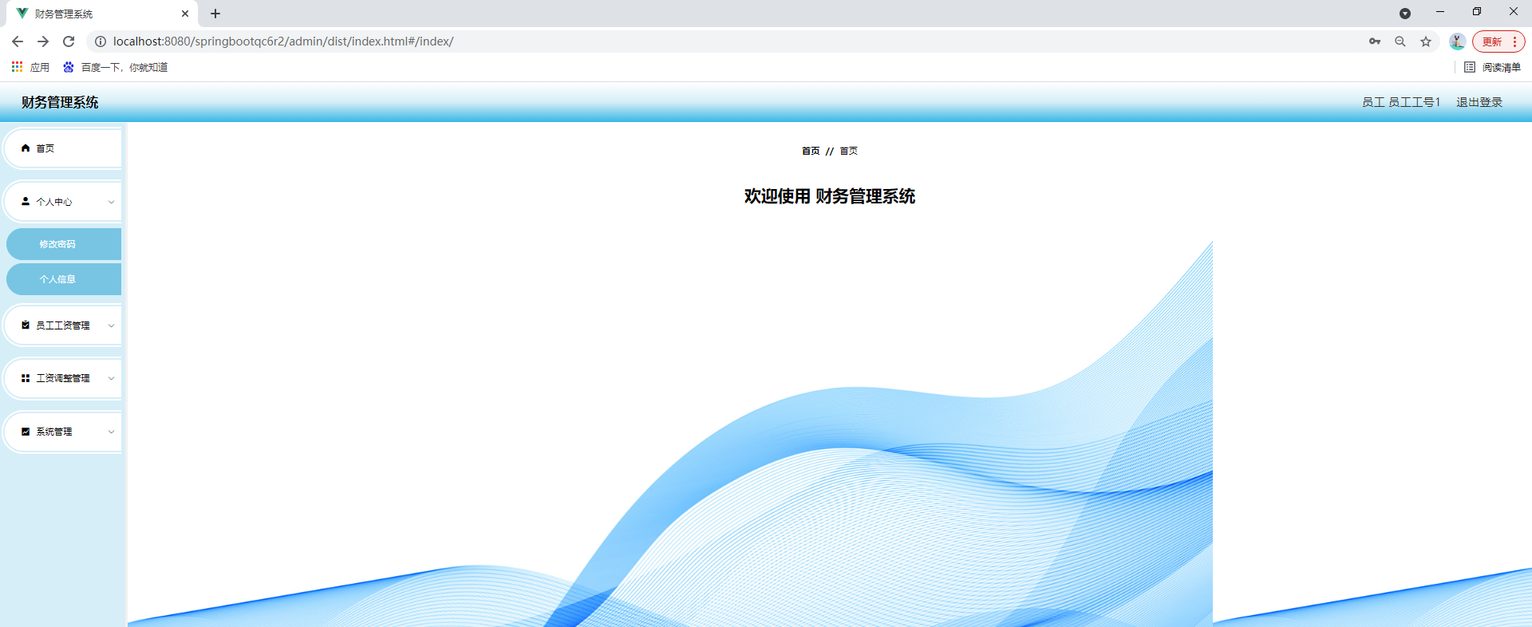Click the chart icon for 系统管理
This screenshot has width=1532, height=627.
pyautogui.click(x=26, y=432)
